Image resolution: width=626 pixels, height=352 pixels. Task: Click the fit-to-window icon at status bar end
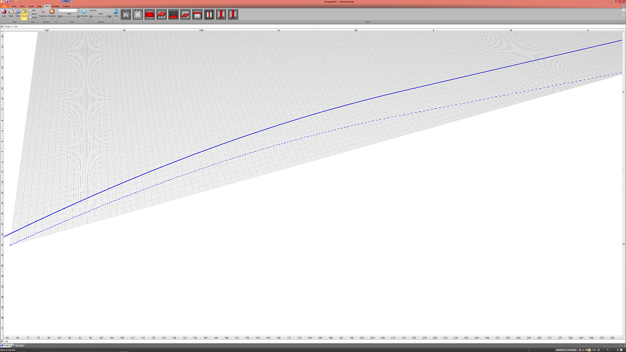(x=621, y=350)
